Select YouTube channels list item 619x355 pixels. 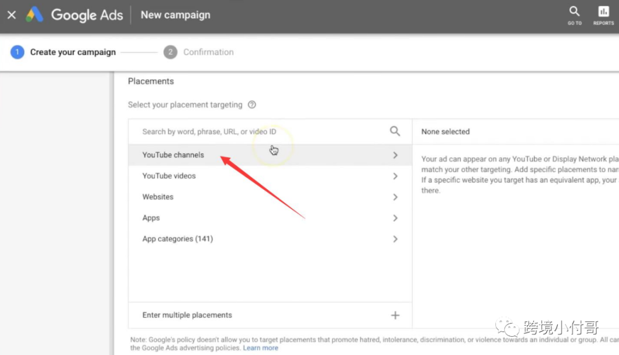(270, 155)
